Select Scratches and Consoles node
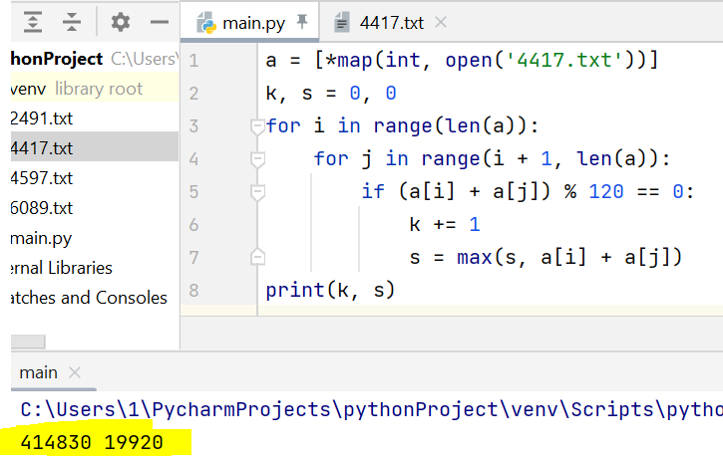 pyautogui.click(x=95, y=298)
